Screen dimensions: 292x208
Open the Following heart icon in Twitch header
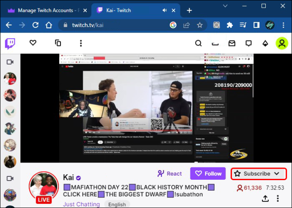point(33,43)
